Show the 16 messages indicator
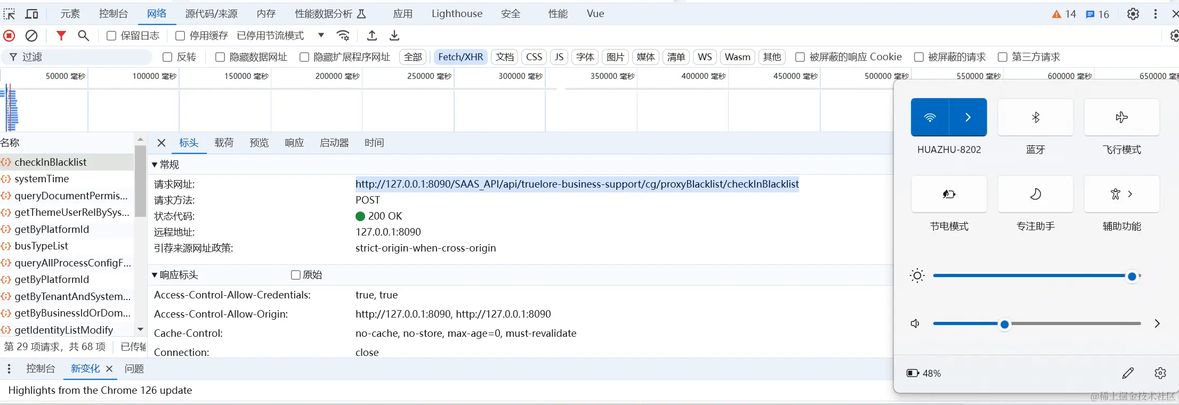 1097,14
